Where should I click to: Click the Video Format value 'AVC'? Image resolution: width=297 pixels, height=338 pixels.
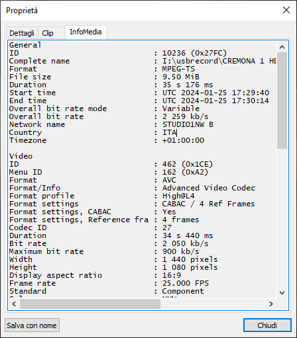tap(169, 180)
